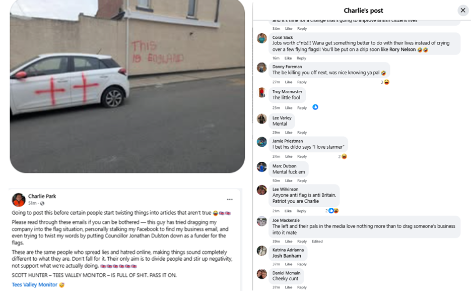Viewport: 471px width, 295px height.
Task: Close Charlie's post dialog
Action: pos(462,10)
